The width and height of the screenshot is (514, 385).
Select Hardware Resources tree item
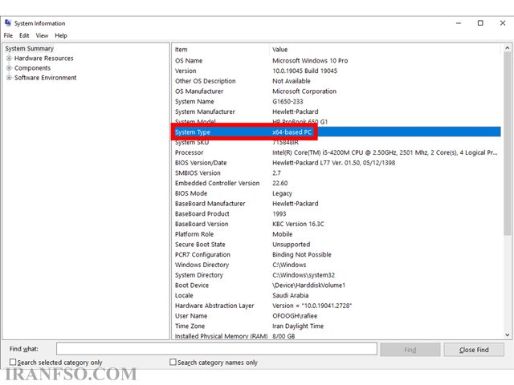pos(44,59)
